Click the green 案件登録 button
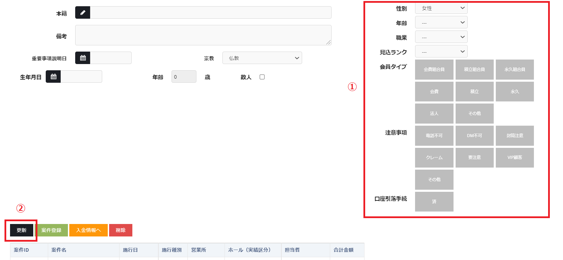Screen dimensions: 563x260 point(51,230)
